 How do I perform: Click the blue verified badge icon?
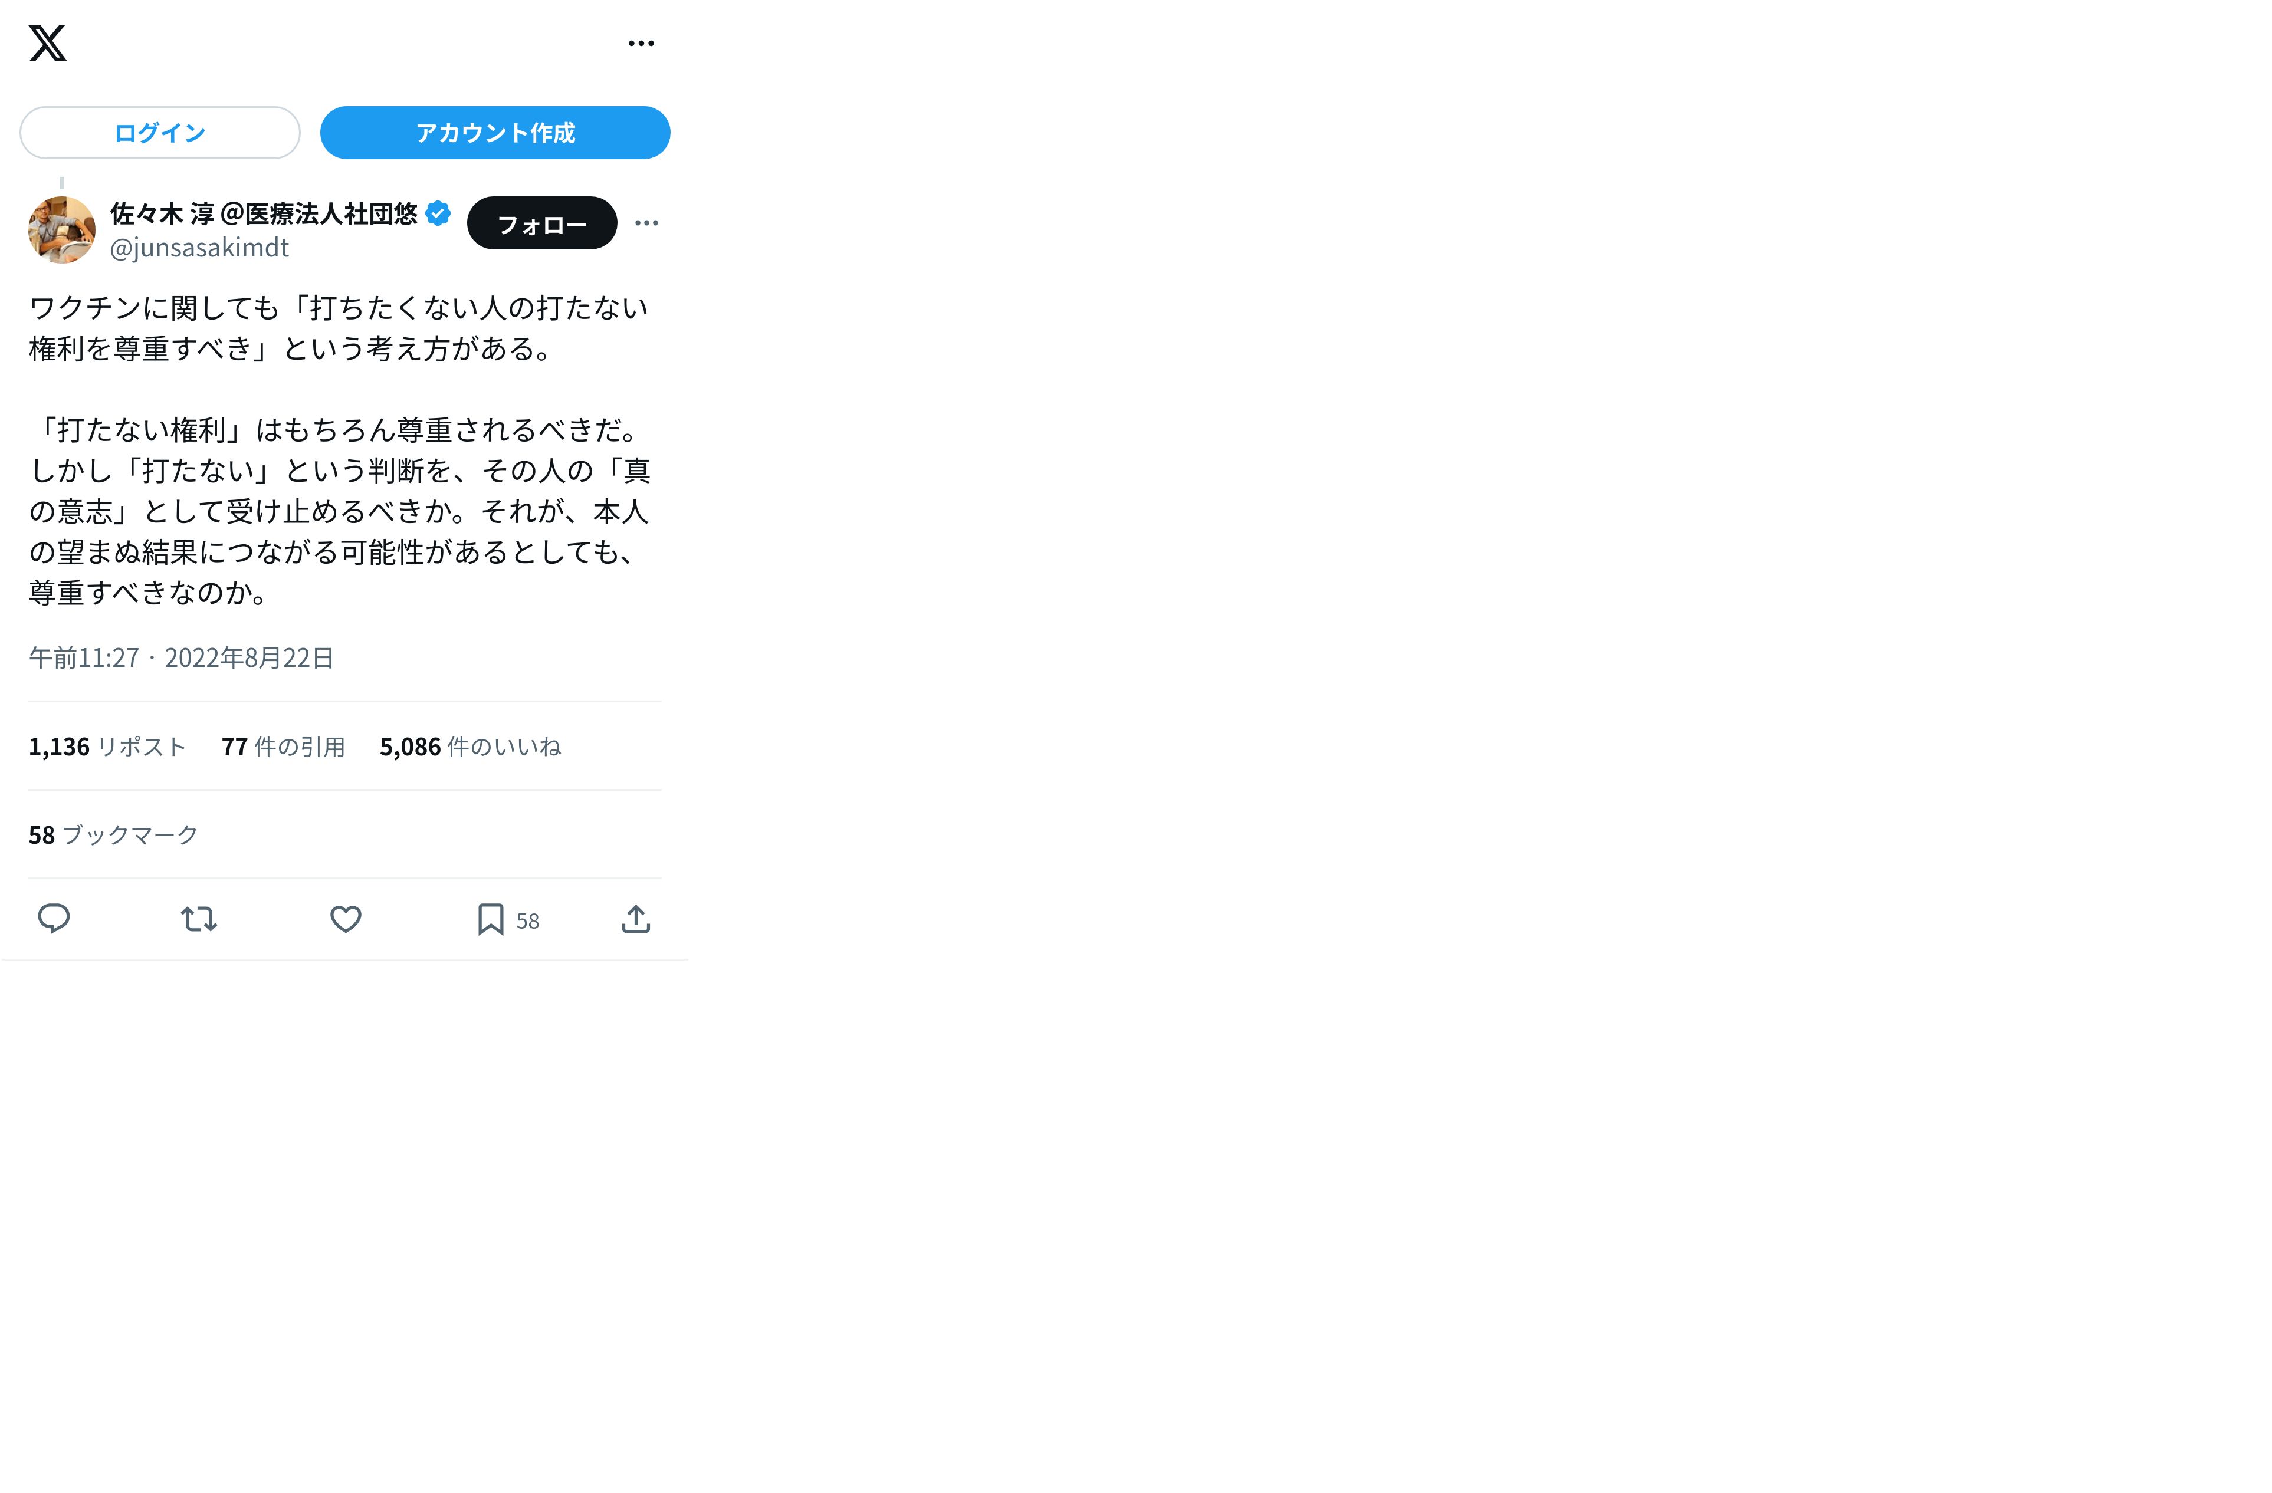[438, 213]
